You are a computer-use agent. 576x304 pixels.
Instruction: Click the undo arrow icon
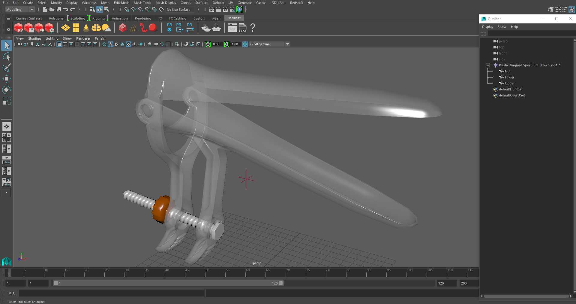point(66,10)
